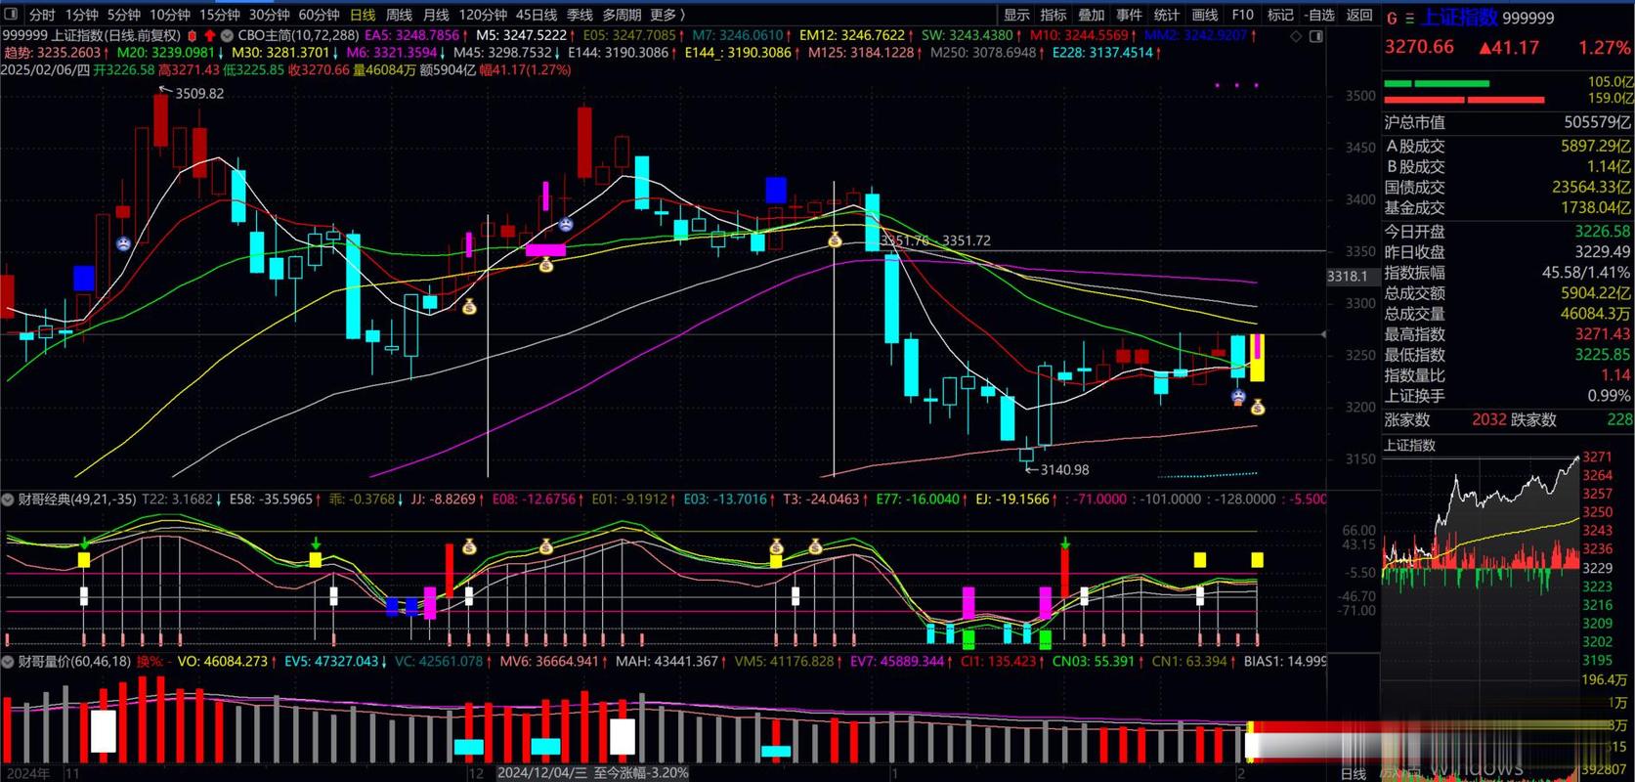Click money bag icon below the last candlestick
The image size is (1635, 782).
[1258, 407]
